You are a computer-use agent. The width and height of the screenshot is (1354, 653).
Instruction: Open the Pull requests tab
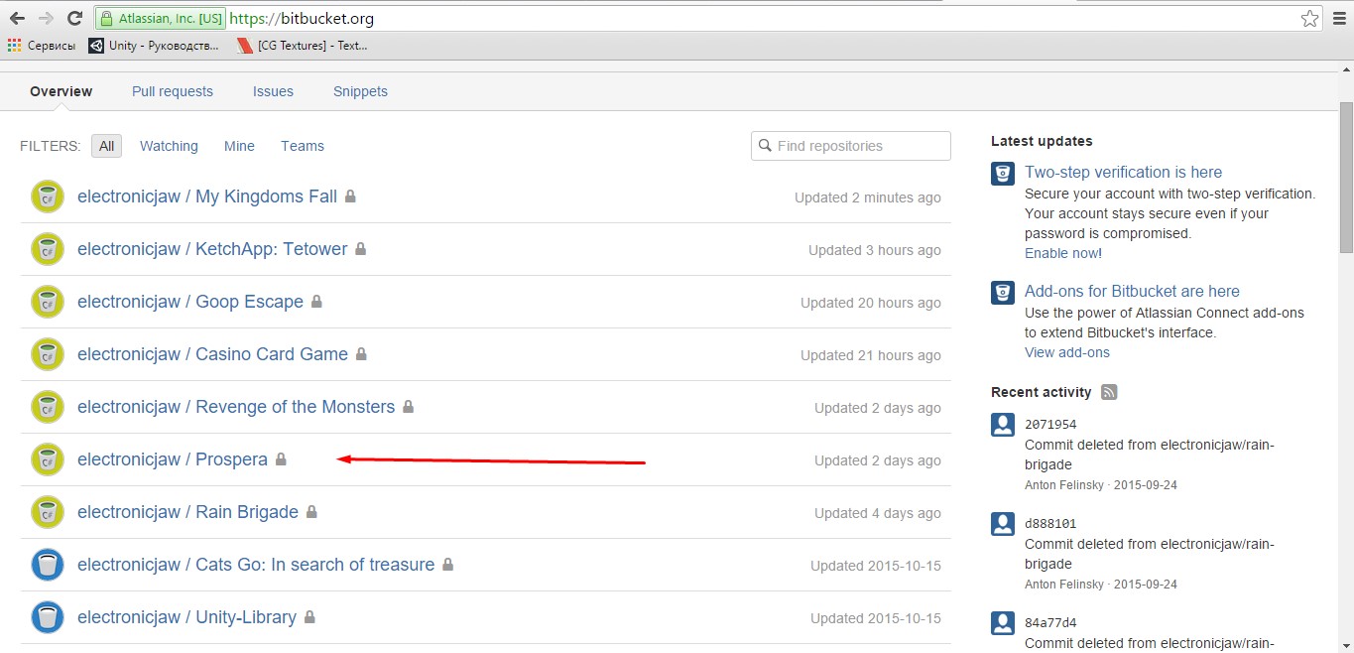pos(173,91)
